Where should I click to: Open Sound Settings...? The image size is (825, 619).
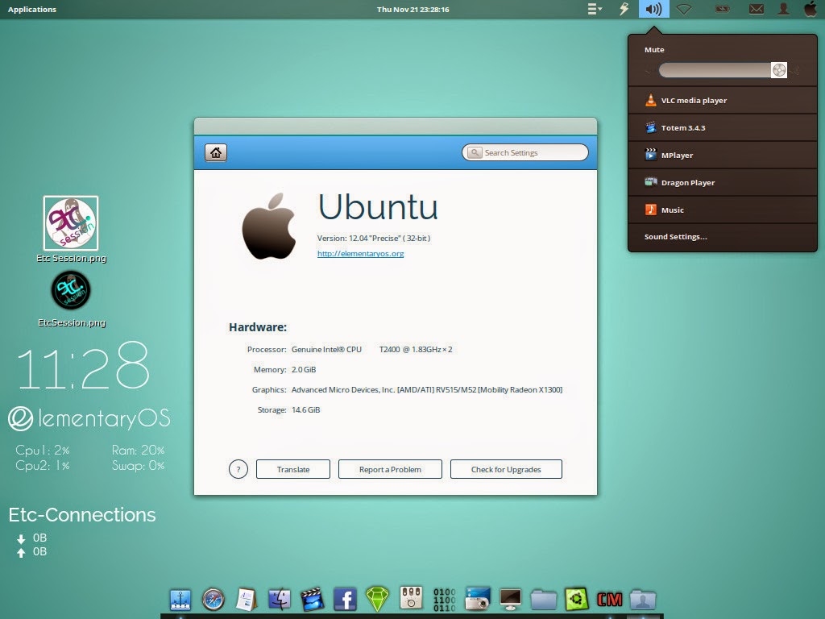723,237
